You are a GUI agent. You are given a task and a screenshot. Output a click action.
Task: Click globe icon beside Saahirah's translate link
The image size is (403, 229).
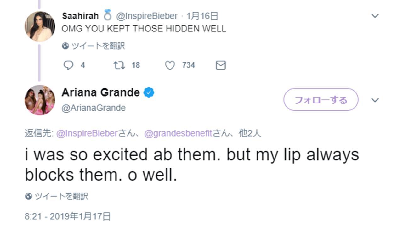(65, 46)
